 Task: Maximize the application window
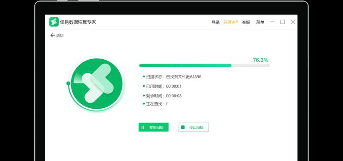[283, 22]
